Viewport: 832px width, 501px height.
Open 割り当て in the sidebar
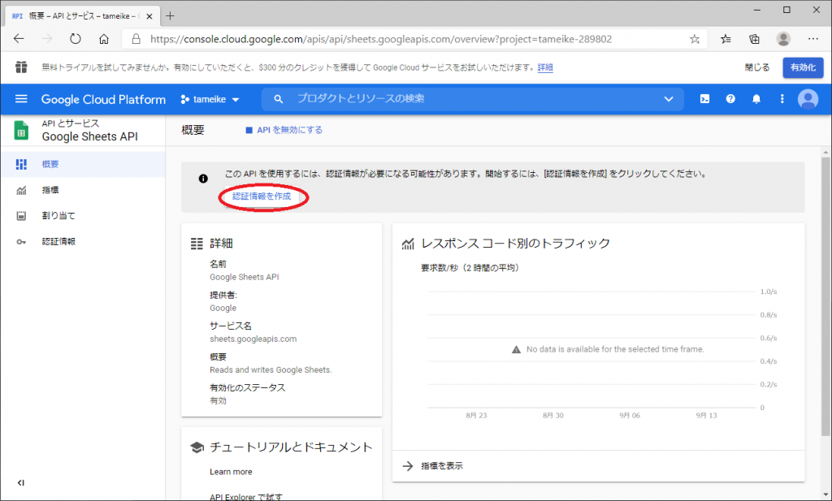point(58,216)
